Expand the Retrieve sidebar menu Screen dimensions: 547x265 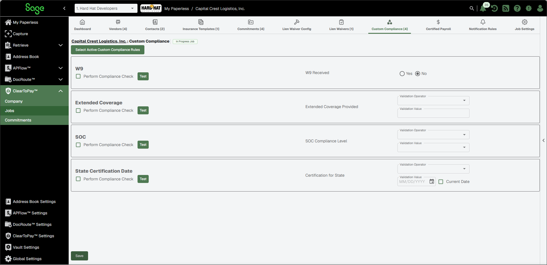(61, 45)
